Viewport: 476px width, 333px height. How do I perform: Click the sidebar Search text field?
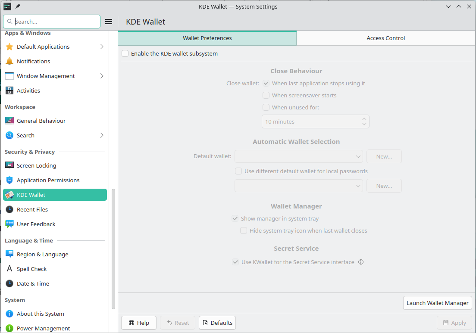point(52,22)
